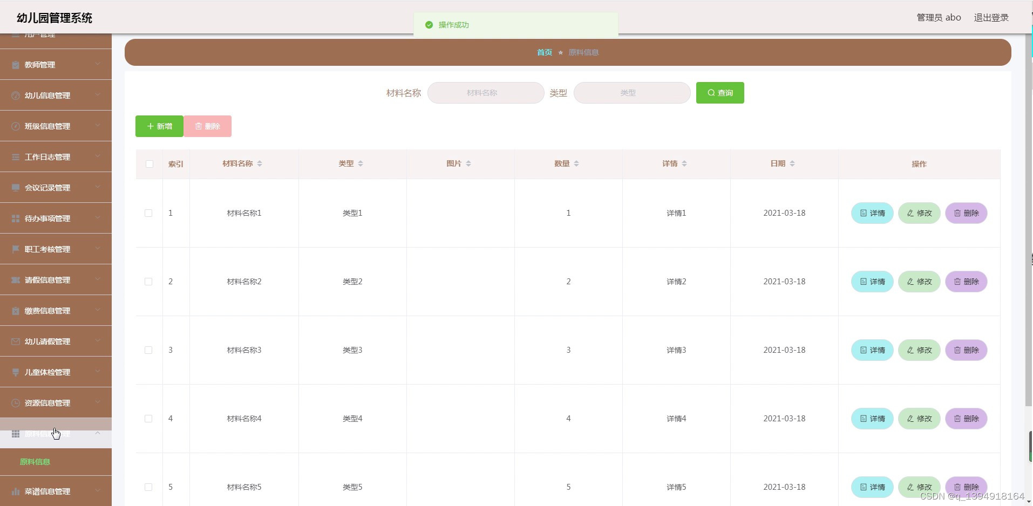The width and height of the screenshot is (1033, 506).
Task: Click the 缴费信息管理 sidebar icon
Action: [x=16, y=311]
